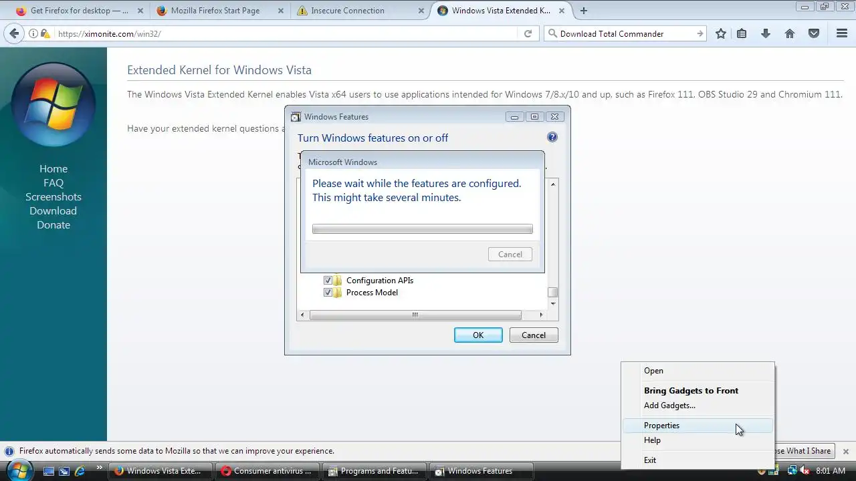856x481 pixels.
Task: Launch Internet Explorer from Quick Launch
Action: (x=80, y=471)
